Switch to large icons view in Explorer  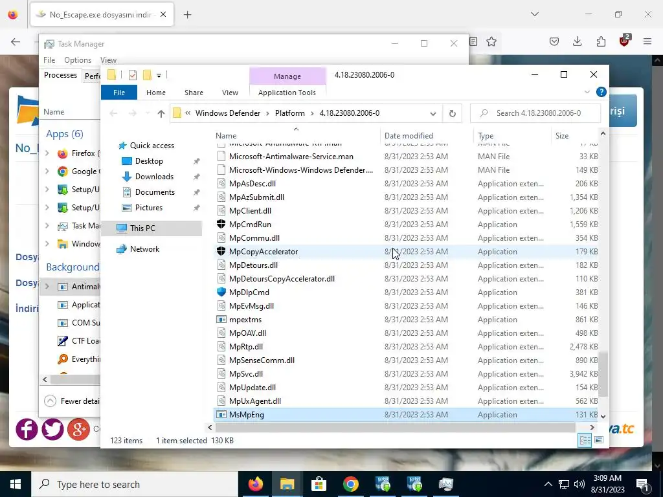599,440
